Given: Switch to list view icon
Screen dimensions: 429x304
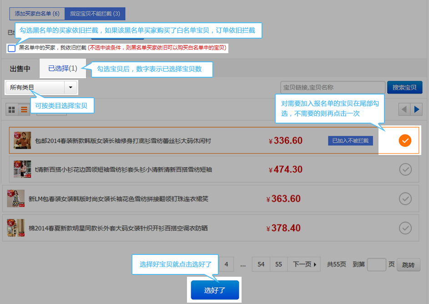Looking at the screenshot, I should click(24, 110).
